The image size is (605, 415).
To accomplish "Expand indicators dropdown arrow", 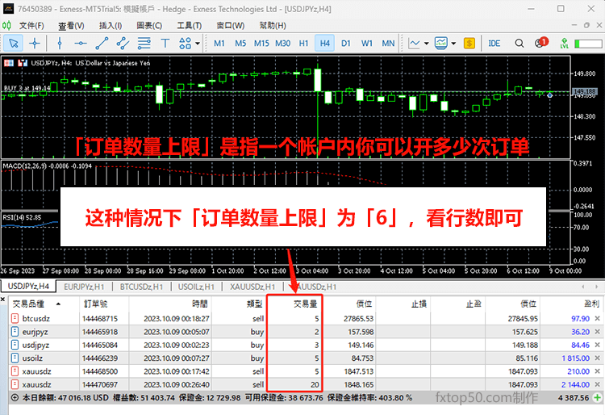I will 453,44.
